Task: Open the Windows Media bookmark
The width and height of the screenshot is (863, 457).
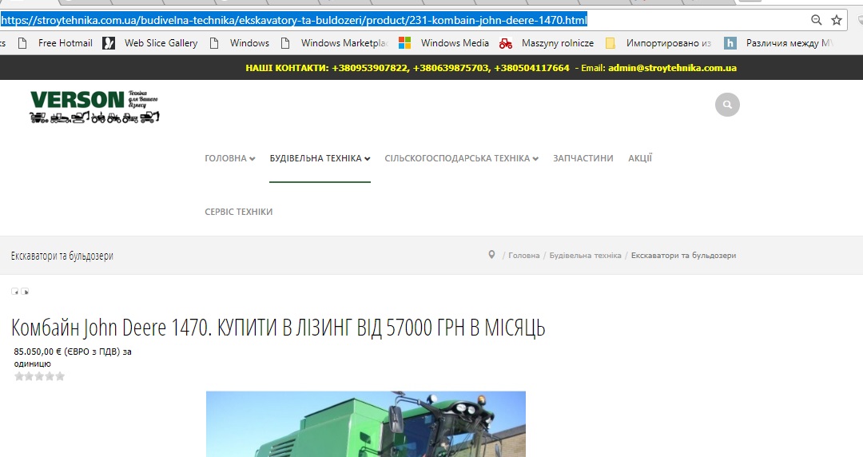Action: [455, 43]
